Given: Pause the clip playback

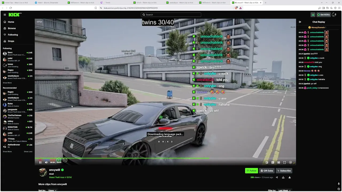Looking at the screenshot, I should [40, 162].
